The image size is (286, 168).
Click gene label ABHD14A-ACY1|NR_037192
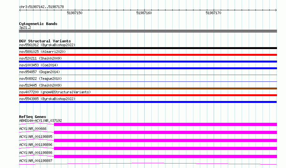click(x=40, y=121)
